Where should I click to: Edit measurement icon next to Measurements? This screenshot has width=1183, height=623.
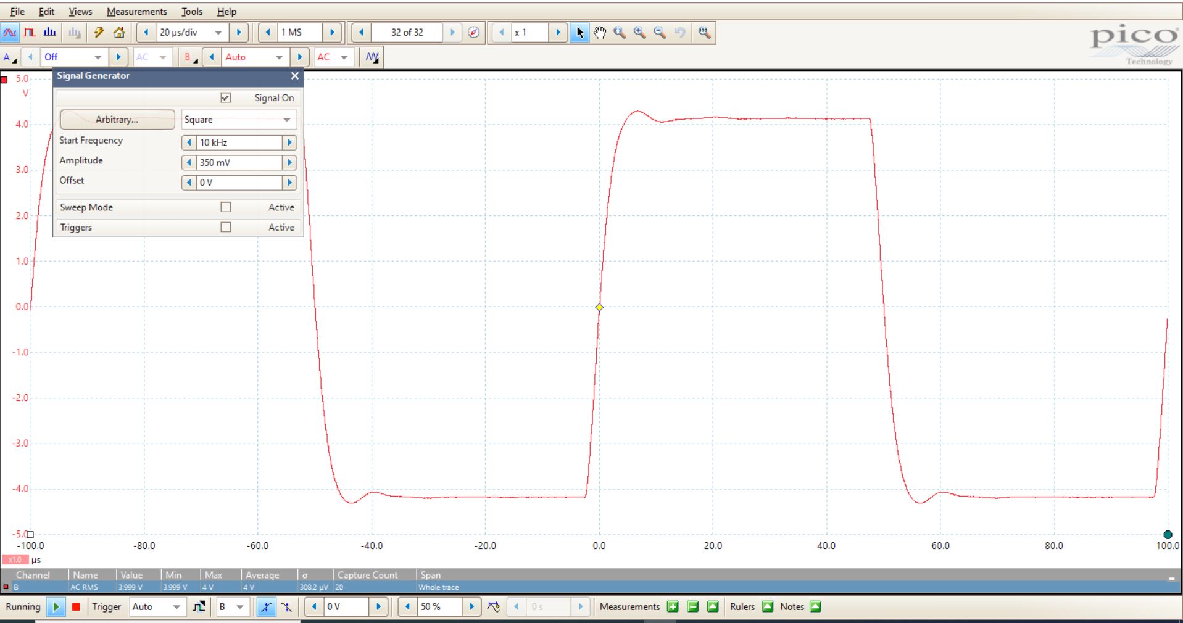pos(713,607)
